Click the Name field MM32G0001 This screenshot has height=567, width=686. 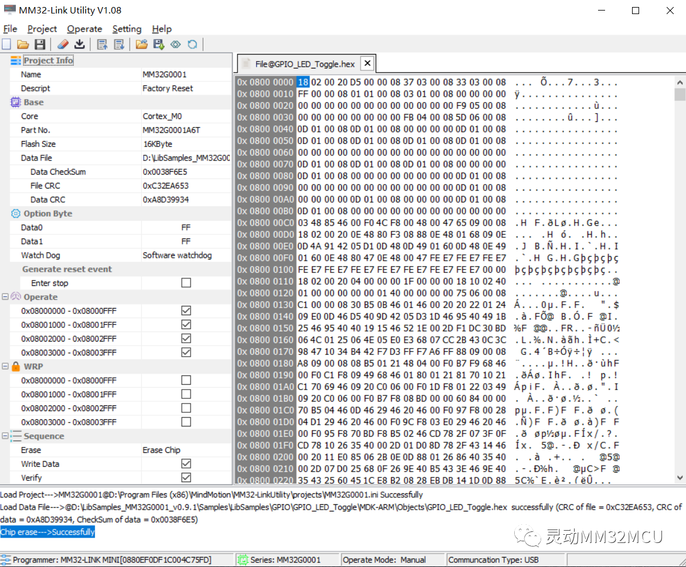[186, 74]
